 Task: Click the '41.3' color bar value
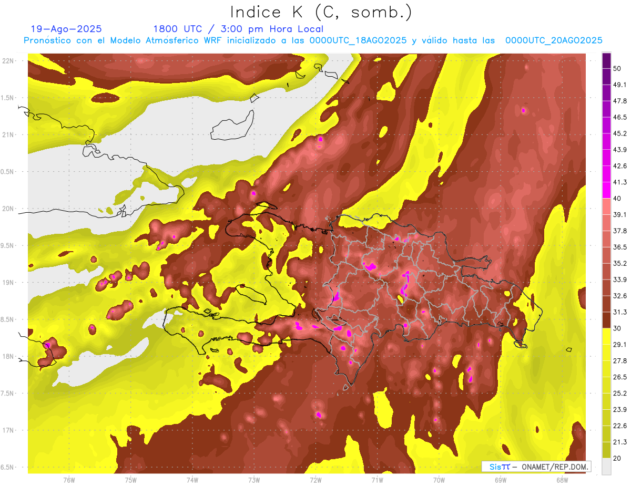click(620, 182)
